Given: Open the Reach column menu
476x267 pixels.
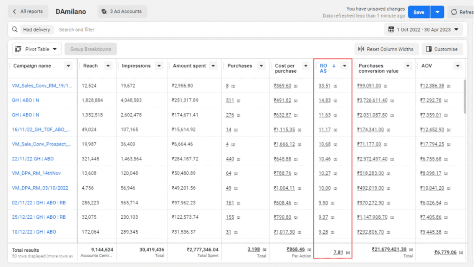Looking at the screenshot, I should pyautogui.click(x=108, y=66).
